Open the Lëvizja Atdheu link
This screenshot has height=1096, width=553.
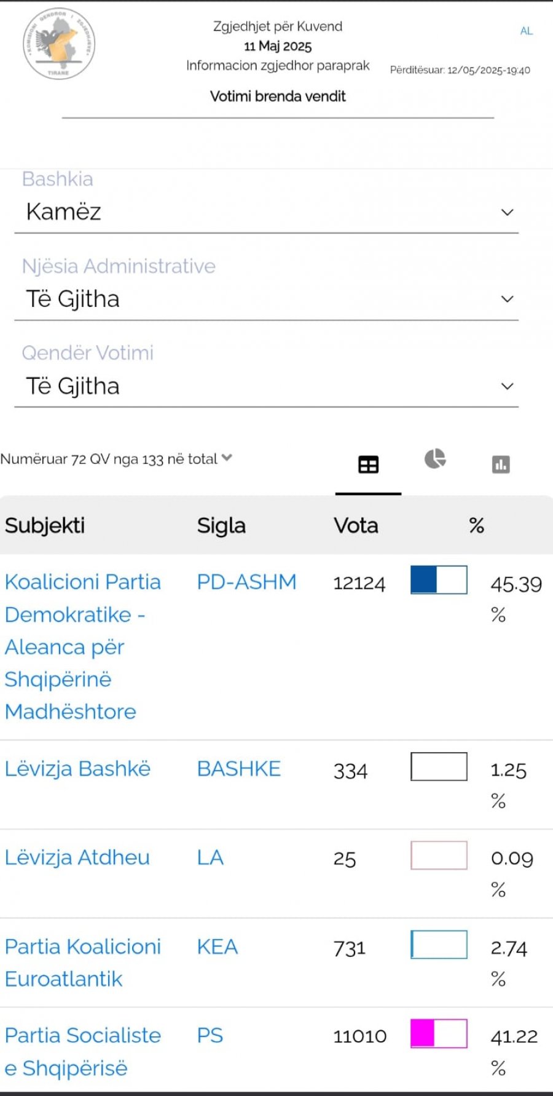click(77, 857)
